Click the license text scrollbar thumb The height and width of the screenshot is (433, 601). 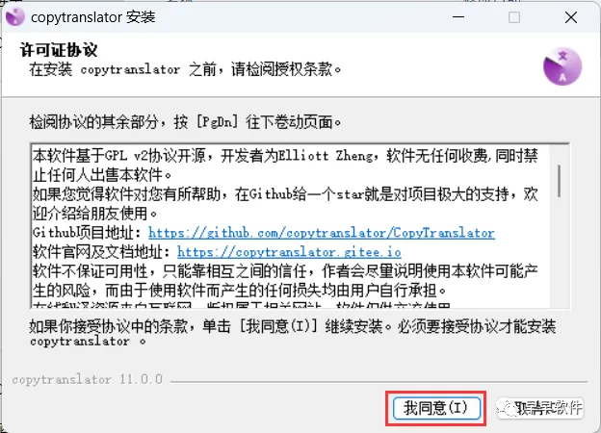click(559, 181)
